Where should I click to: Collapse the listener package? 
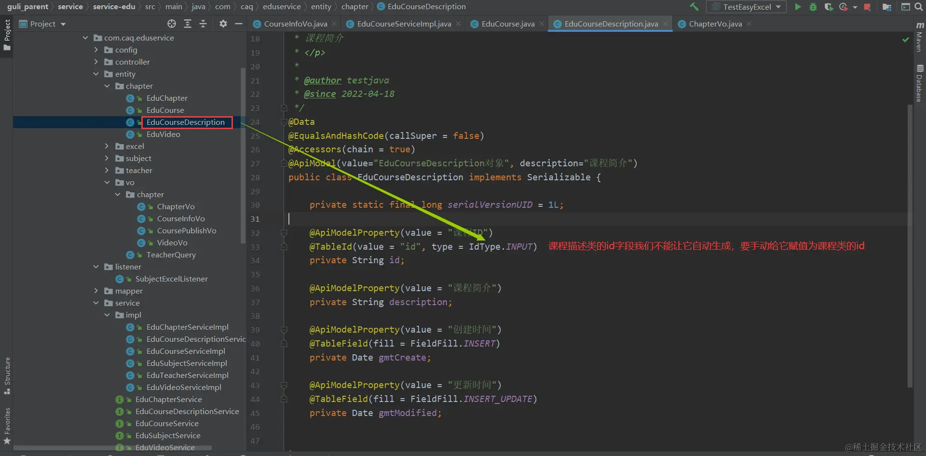click(x=96, y=267)
